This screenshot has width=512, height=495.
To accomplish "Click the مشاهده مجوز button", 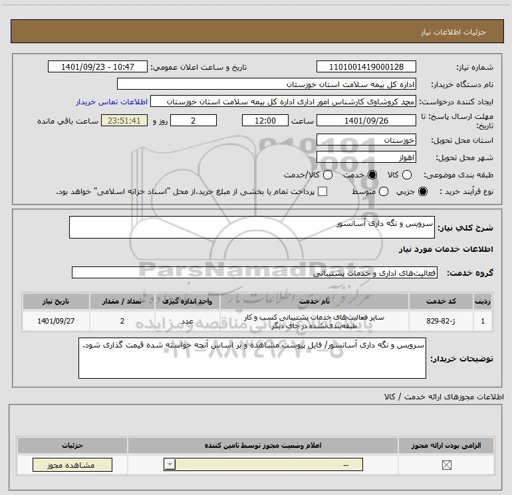I will click(72, 464).
